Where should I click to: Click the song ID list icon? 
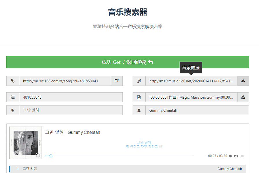pyautogui.click(x=13, y=97)
